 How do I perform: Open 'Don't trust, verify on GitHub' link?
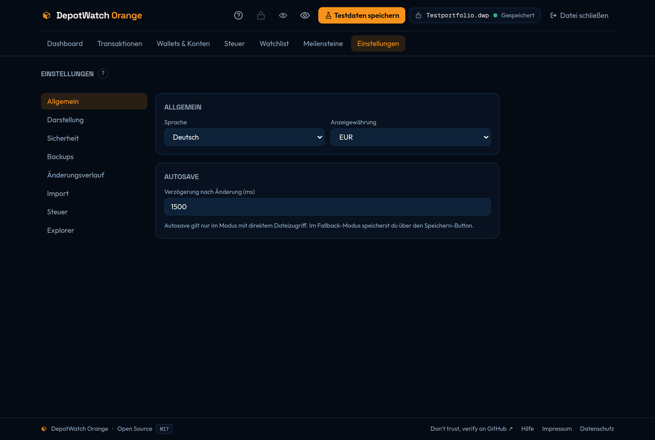[x=472, y=429]
